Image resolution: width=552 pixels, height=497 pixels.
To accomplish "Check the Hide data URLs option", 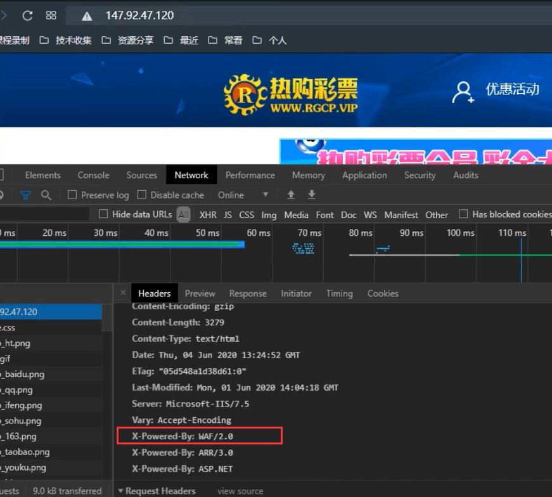I will (103, 214).
